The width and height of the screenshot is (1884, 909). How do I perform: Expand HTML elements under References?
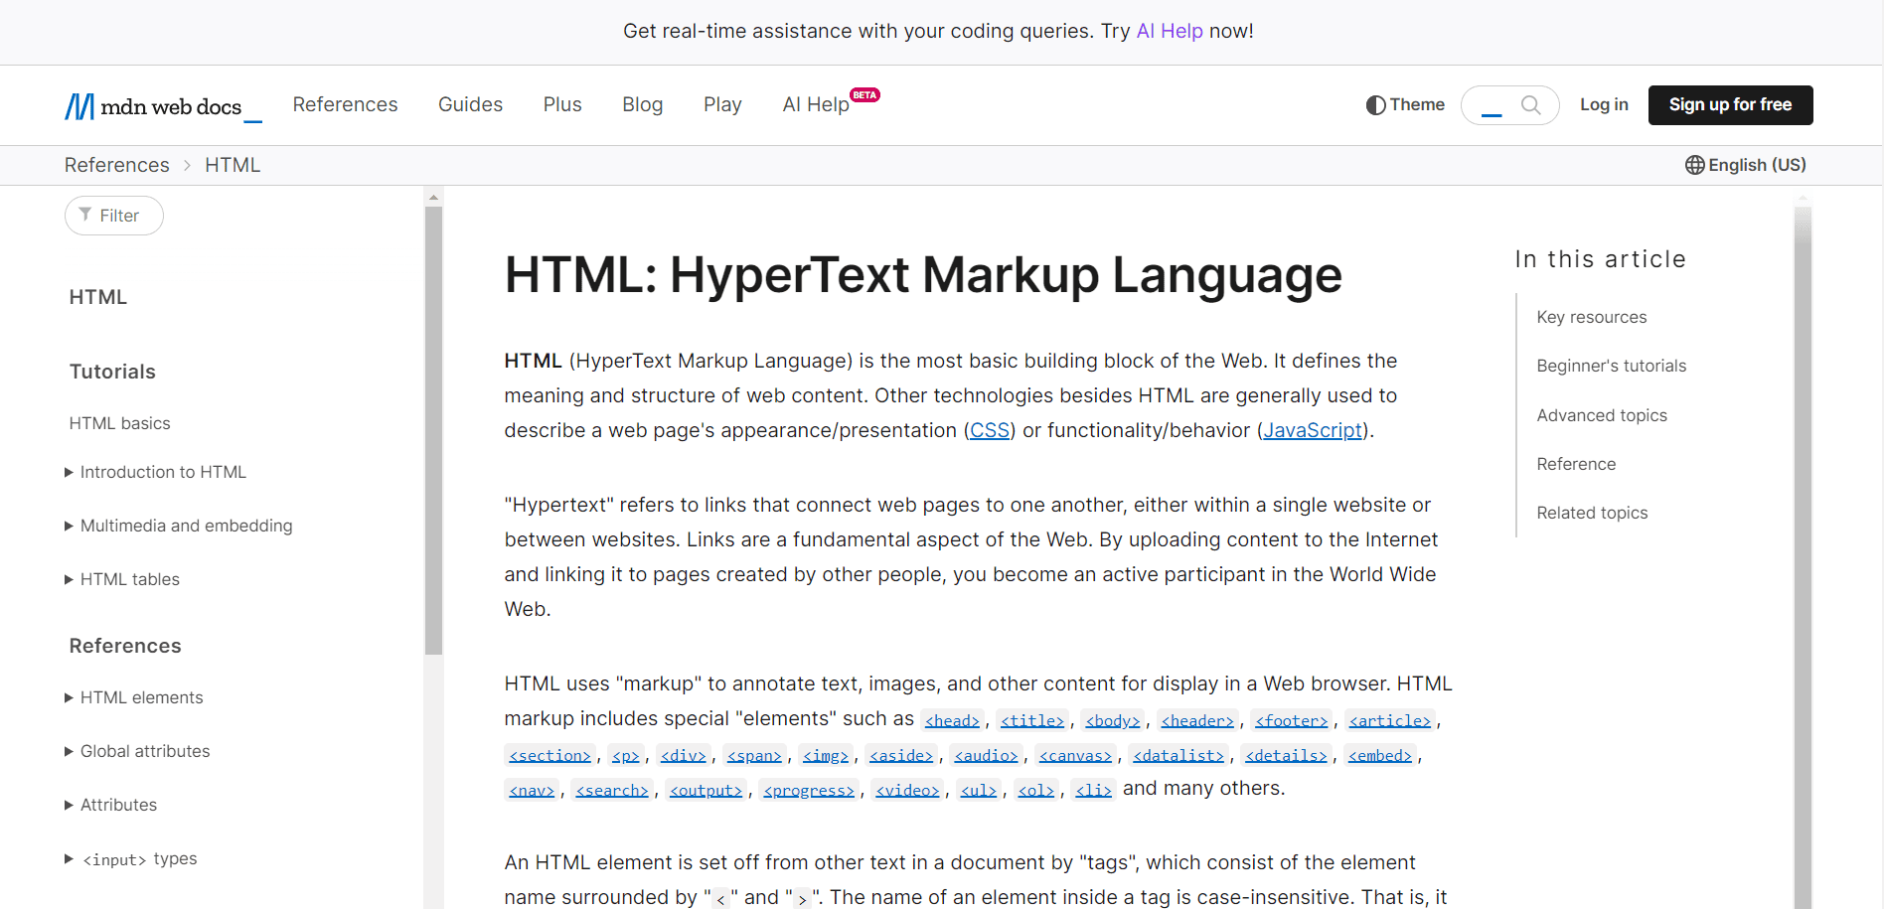[x=70, y=698]
